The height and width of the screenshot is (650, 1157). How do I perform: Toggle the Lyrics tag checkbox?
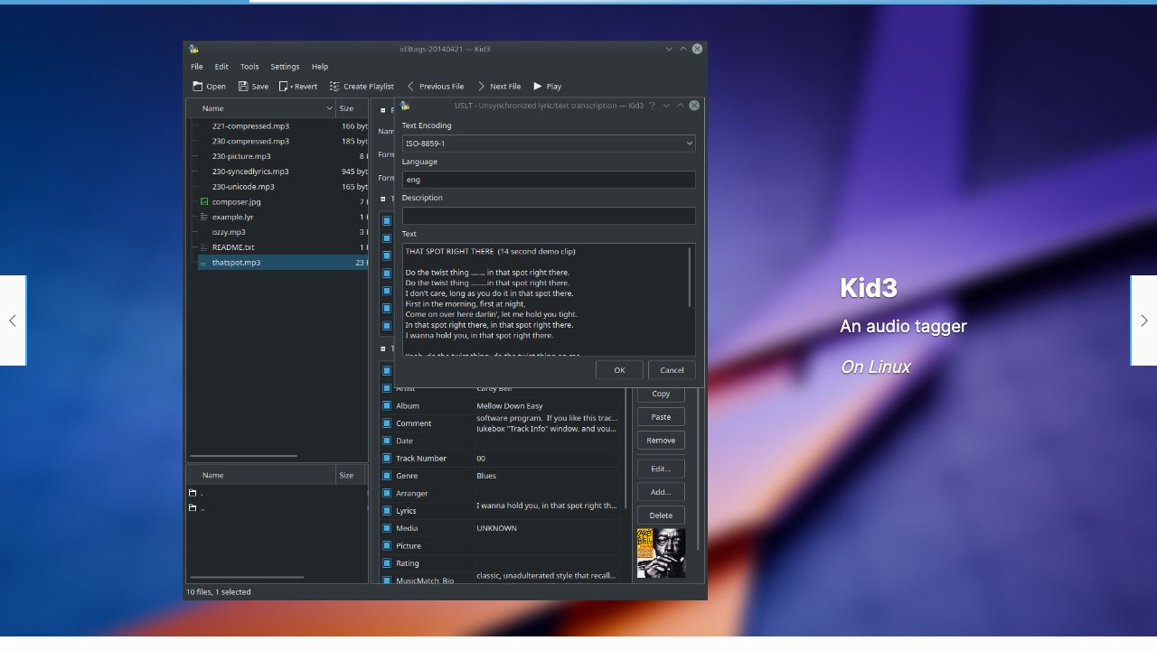pos(387,511)
